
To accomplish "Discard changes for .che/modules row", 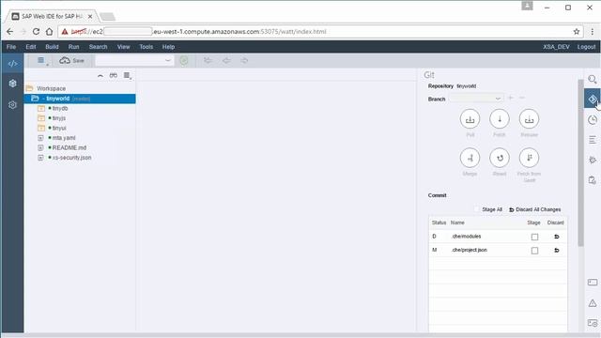I will pos(557,237).
